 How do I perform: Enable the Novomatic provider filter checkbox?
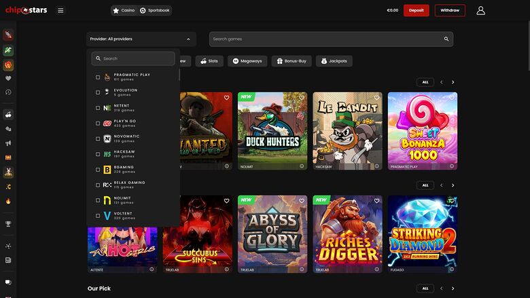coord(98,138)
